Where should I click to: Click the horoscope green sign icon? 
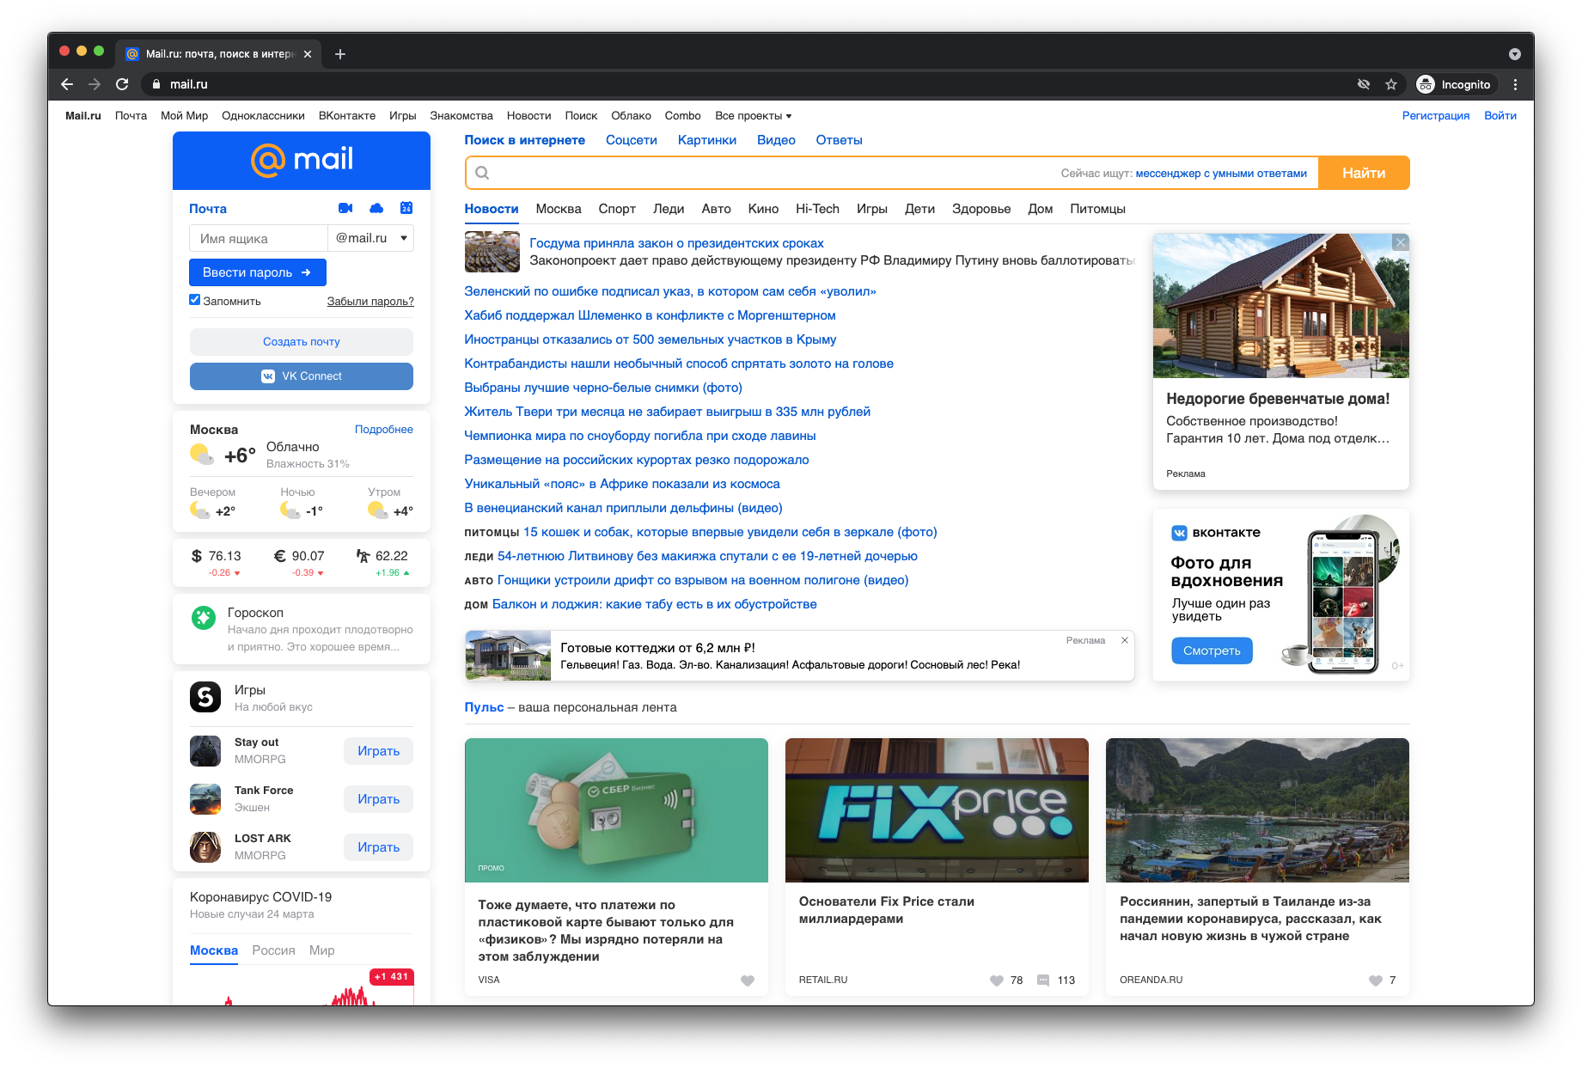tap(204, 617)
